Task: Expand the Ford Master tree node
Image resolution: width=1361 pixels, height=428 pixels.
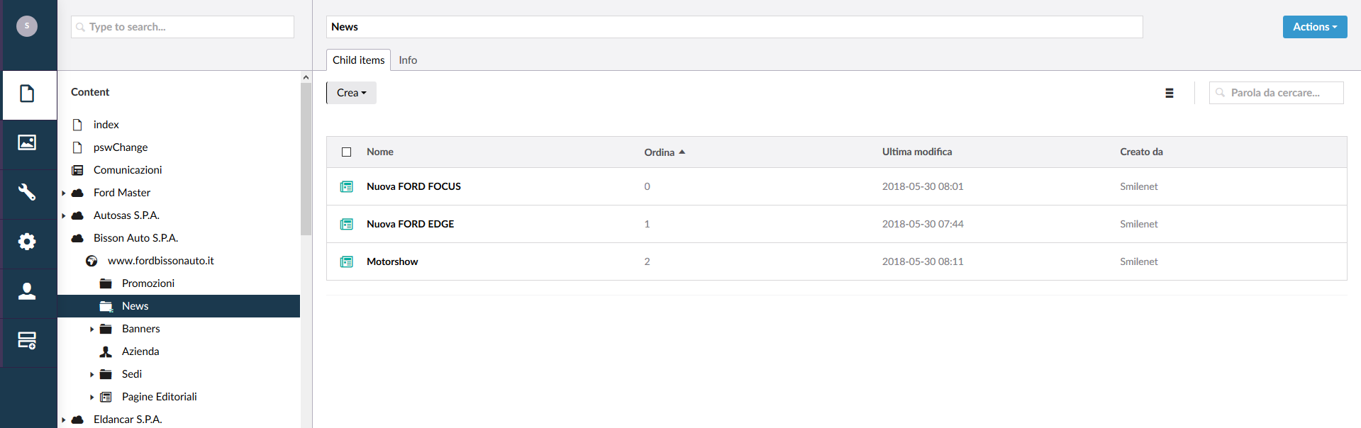Action: pyautogui.click(x=64, y=193)
